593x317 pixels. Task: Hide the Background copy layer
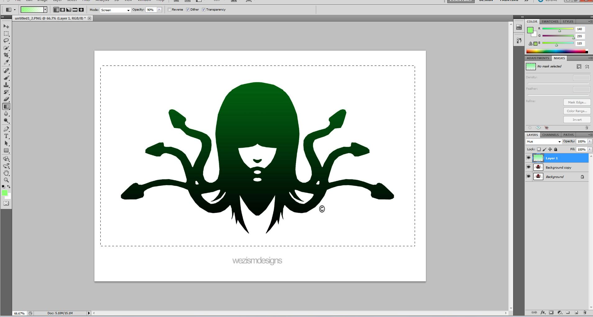tap(528, 167)
